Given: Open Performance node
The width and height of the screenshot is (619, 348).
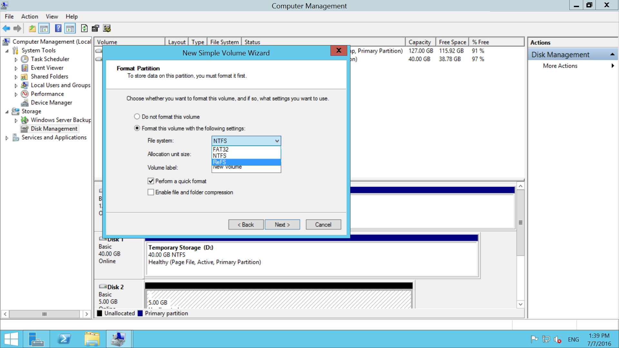Looking at the screenshot, I should click(x=47, y=94).
